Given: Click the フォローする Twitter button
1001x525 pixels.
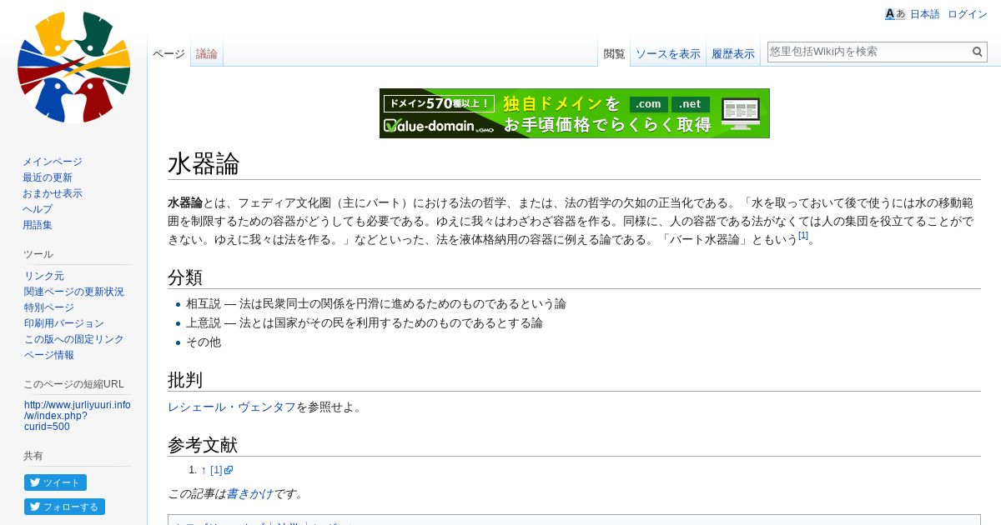Looking at the screenshot, I should (x=64, y=507).
